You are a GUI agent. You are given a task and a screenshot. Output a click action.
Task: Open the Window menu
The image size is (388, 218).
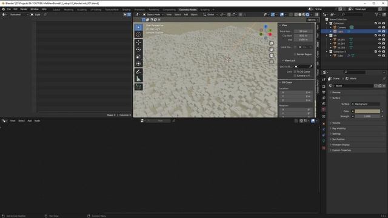[x=35, y=9]
